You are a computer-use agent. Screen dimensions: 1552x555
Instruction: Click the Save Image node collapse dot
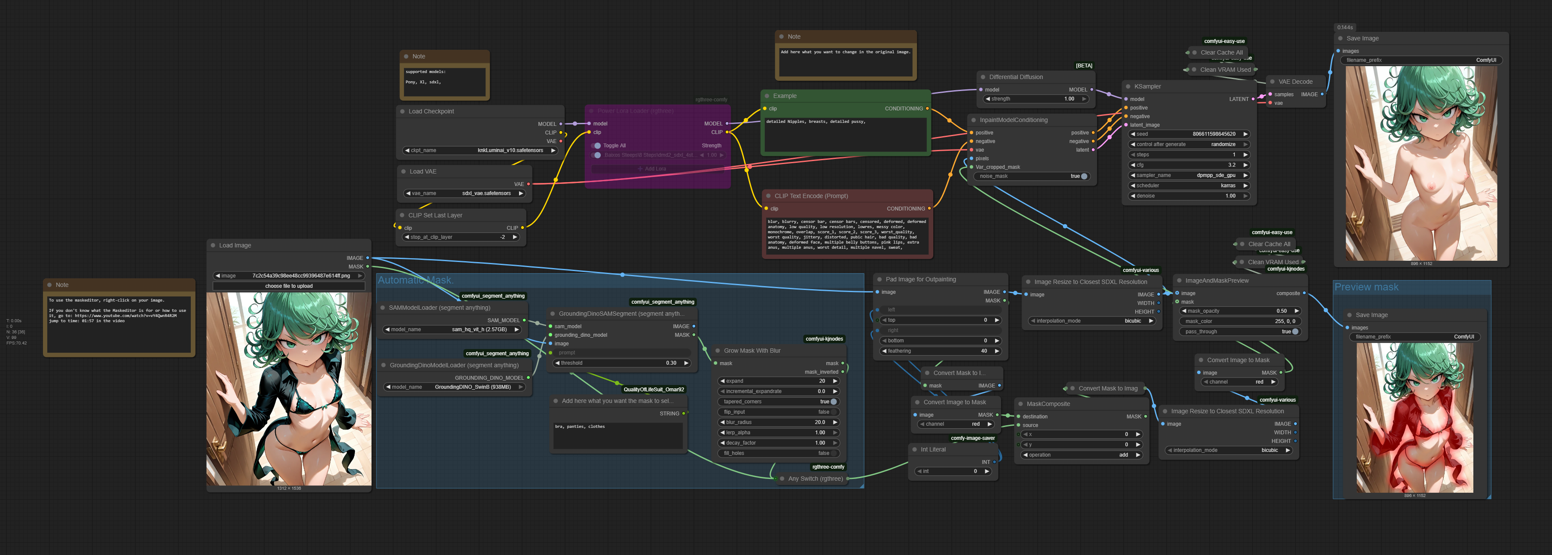click(x=1341, y=39)
